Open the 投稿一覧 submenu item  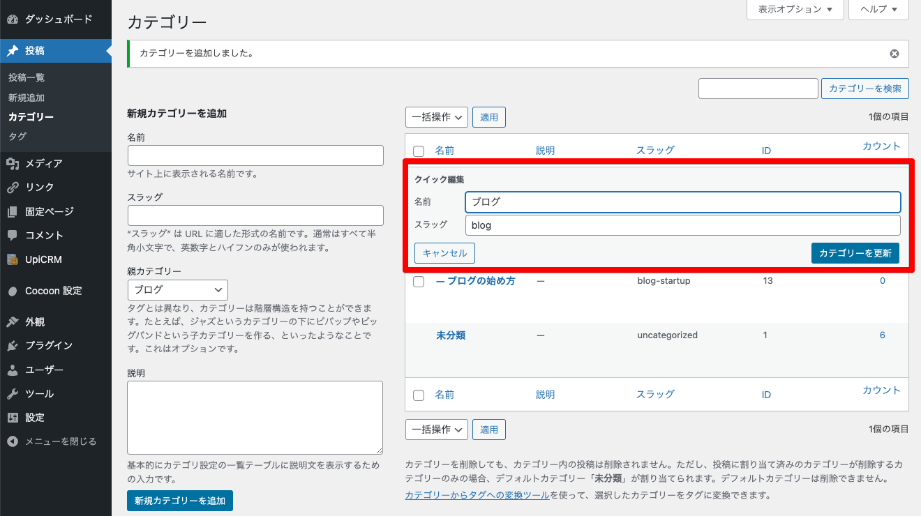(27, 77)
